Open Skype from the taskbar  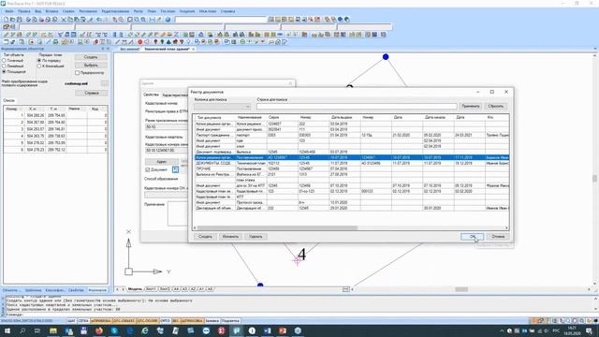[114, 330]
